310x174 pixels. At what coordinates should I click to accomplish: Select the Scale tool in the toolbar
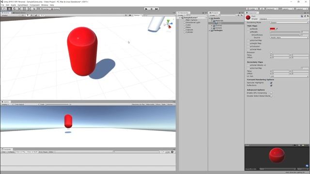coord(19,9)
